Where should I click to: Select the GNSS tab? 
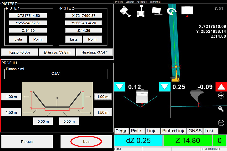[x=195, y=131]
